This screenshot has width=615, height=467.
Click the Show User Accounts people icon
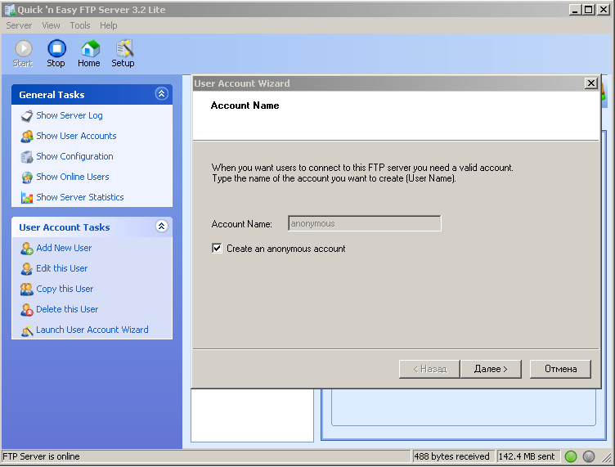(x=27, y=137)
